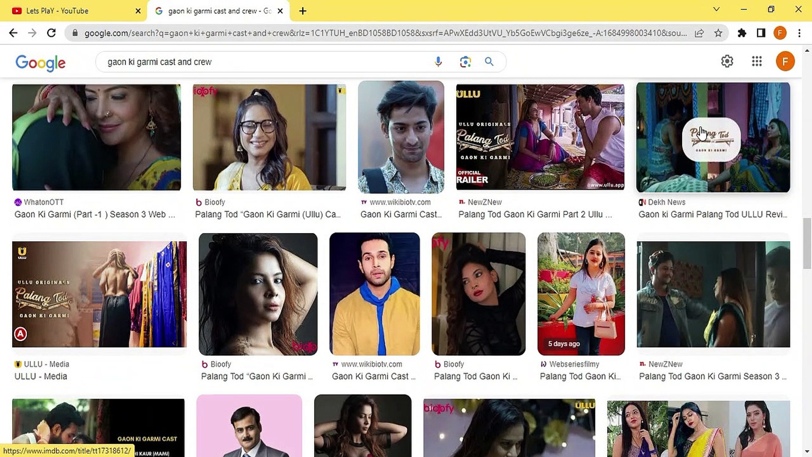This screenshot has width=812, height=457.
Task: Go back to the previous page
Action: click(13, 33)
